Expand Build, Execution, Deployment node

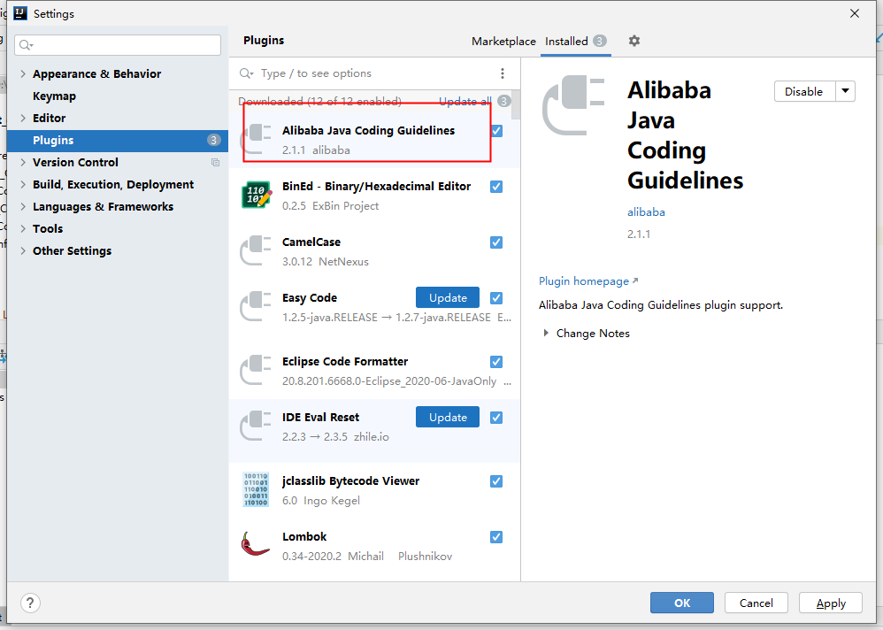(23, 184)
